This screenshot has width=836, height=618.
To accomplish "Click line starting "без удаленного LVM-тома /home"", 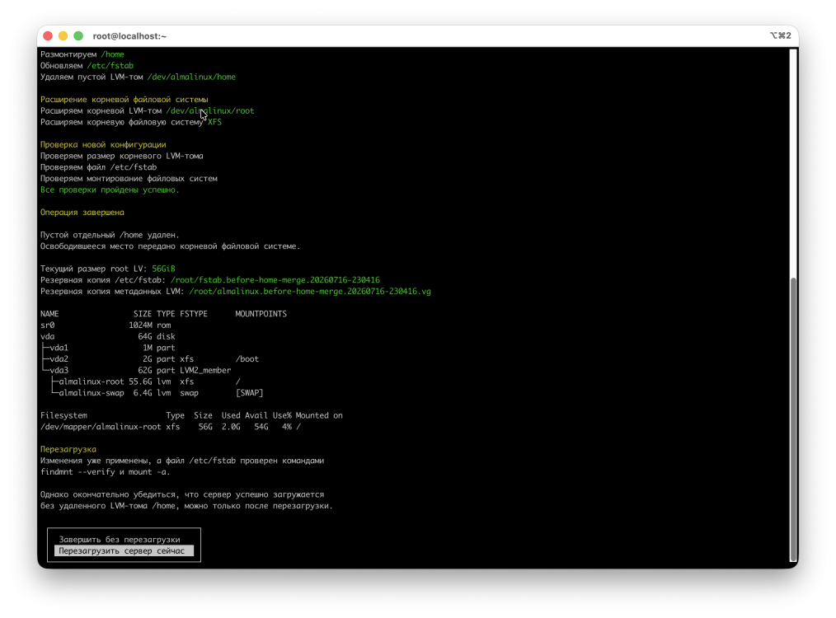I will [x=186, y=506].
